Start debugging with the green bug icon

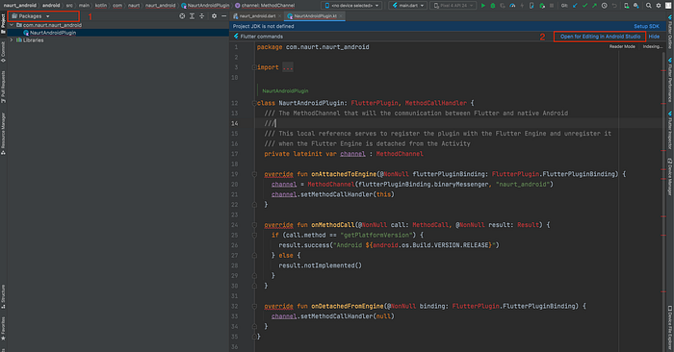point(493,6)
